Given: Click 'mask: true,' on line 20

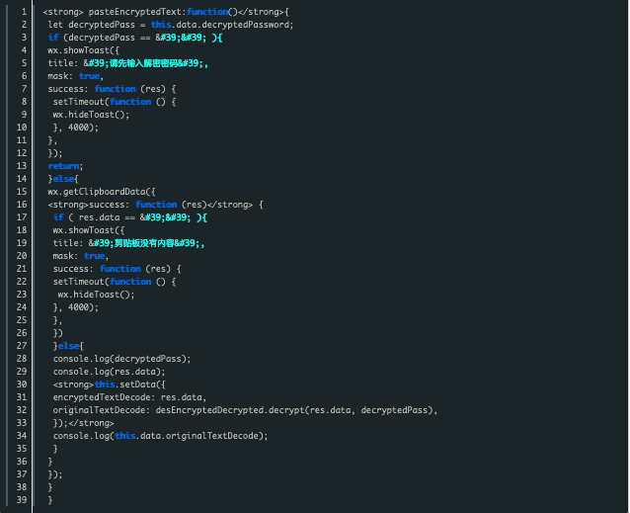Looking at the screenshot, I should tap(81, 256).
